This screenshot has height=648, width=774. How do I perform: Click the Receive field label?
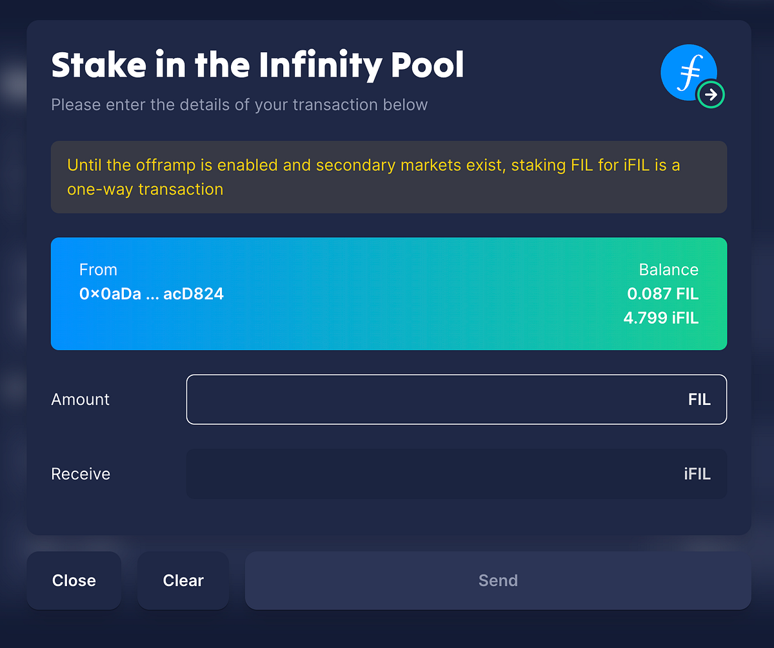[81, 474]
